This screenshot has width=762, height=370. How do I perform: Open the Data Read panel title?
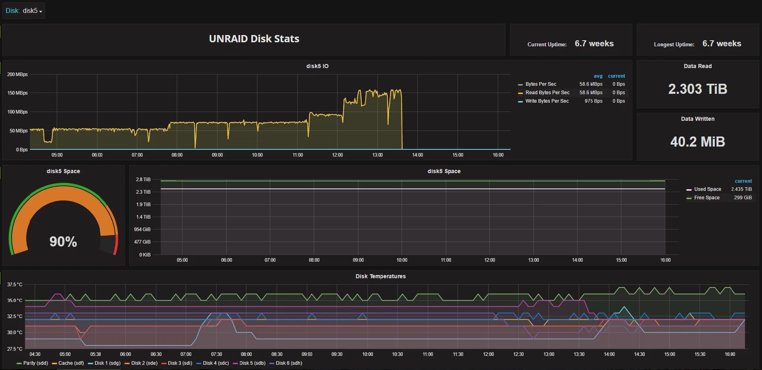click(x=698, y=66)
